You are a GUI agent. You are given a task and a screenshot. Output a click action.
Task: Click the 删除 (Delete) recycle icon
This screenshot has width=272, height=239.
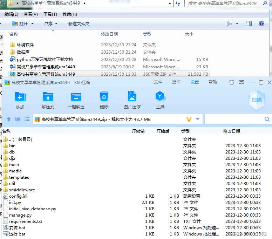[104, 96]
